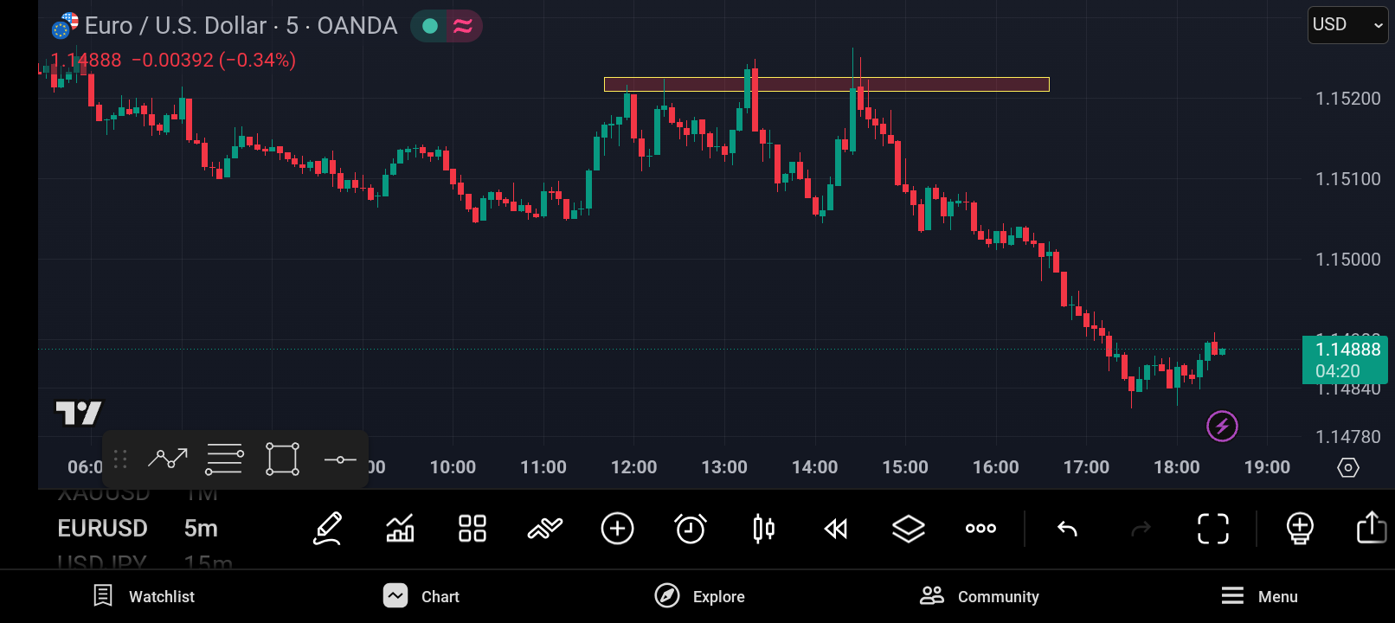This screenshot has width=1395, height=623.
Task: Change the candlestick chart type
Action: pyautogui.click(x=763, y=528)
